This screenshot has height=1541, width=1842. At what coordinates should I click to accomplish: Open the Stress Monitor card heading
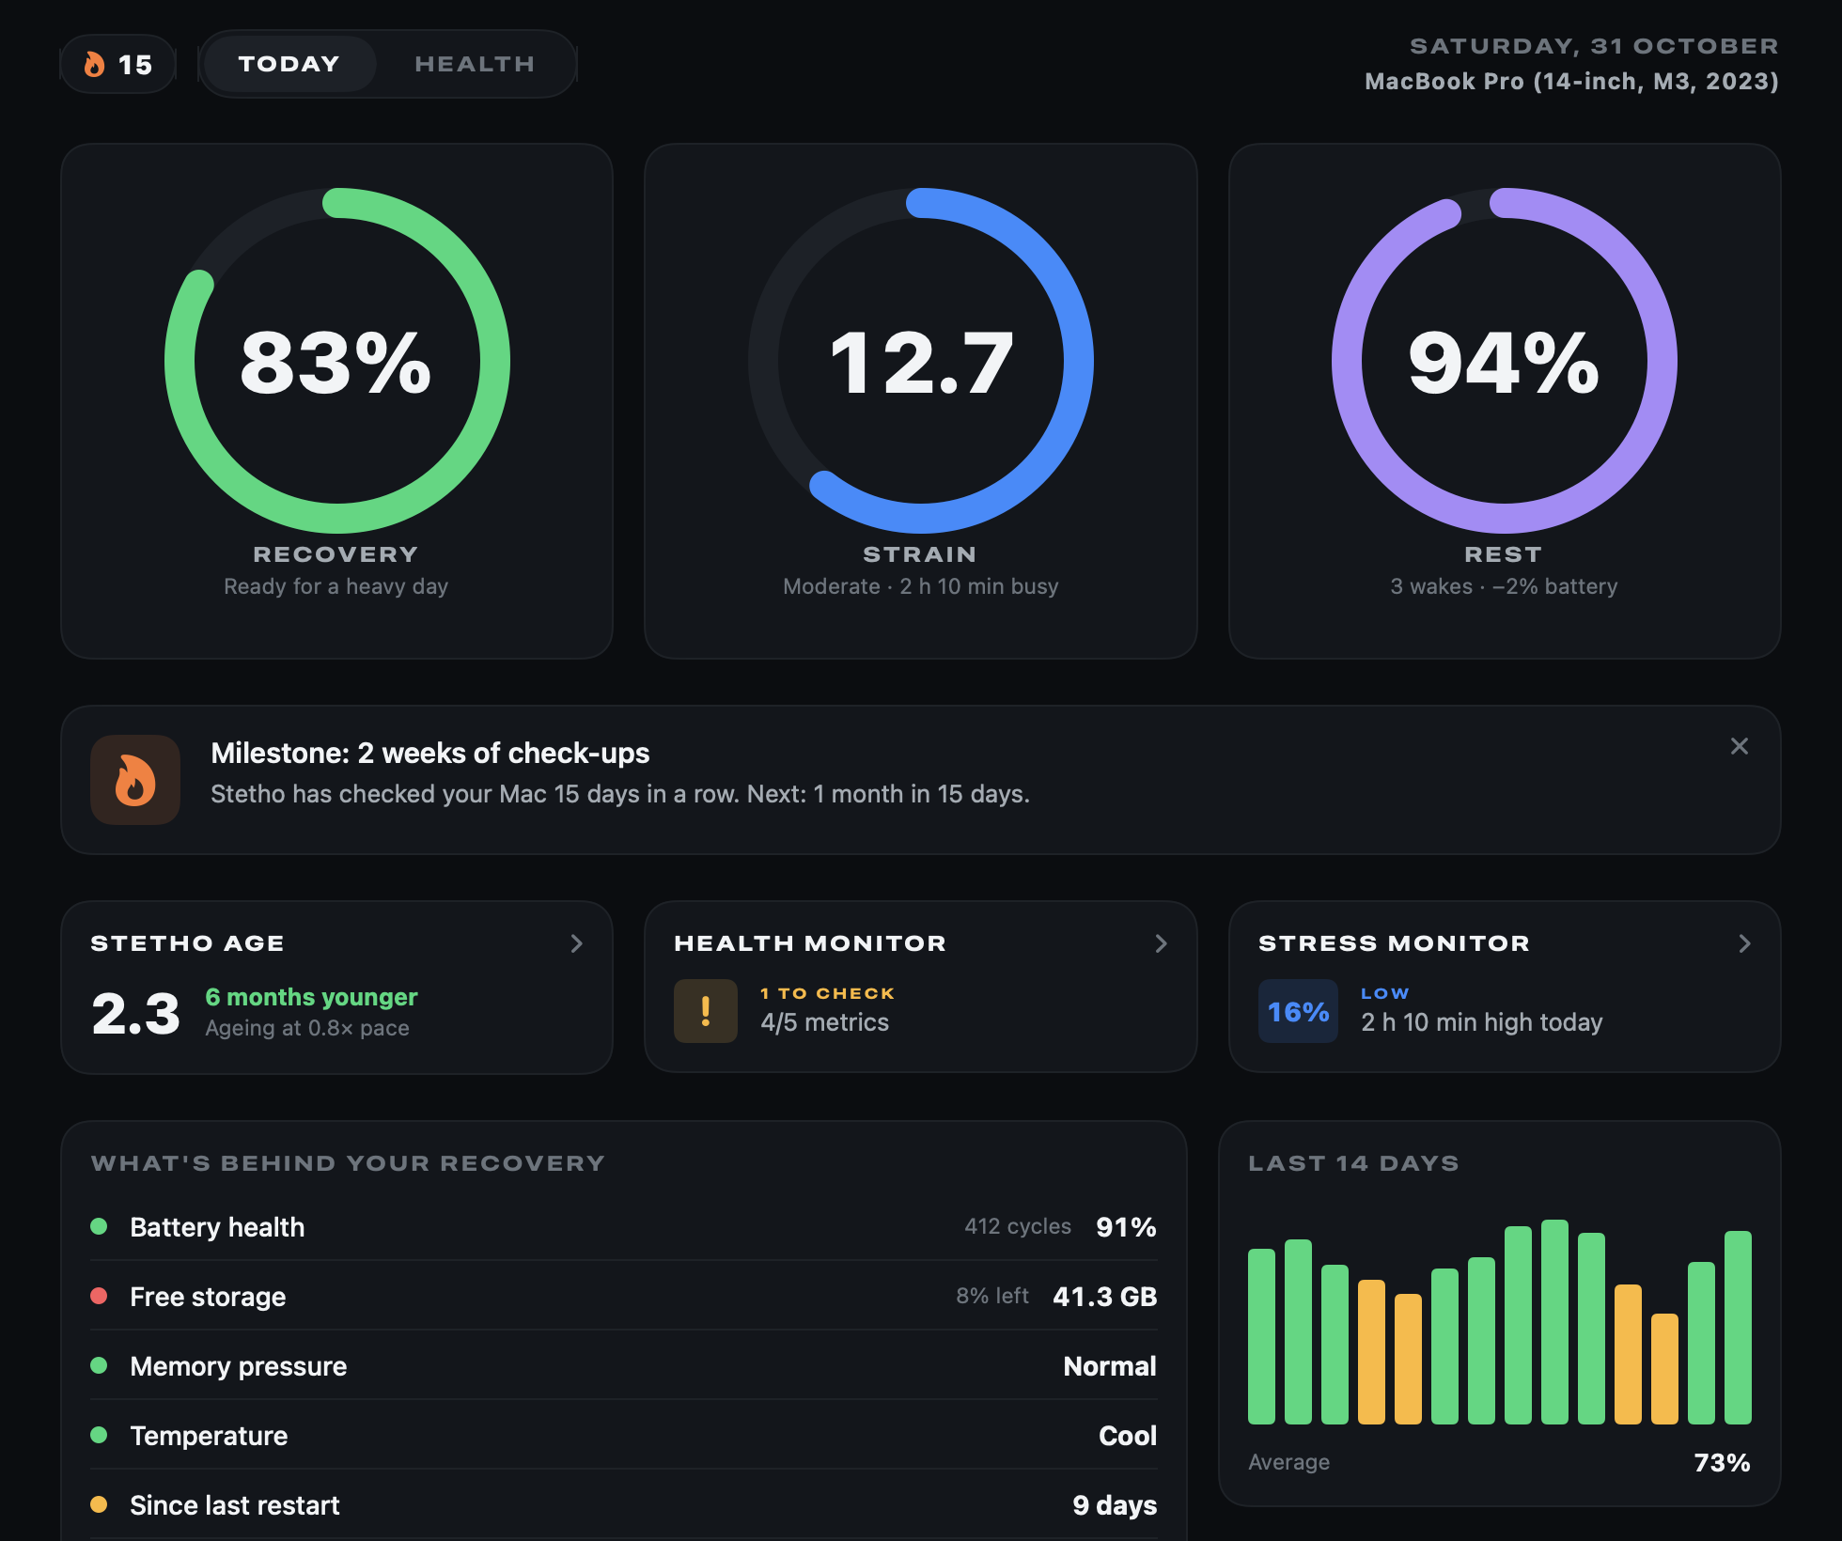(x=1394, y=943)
